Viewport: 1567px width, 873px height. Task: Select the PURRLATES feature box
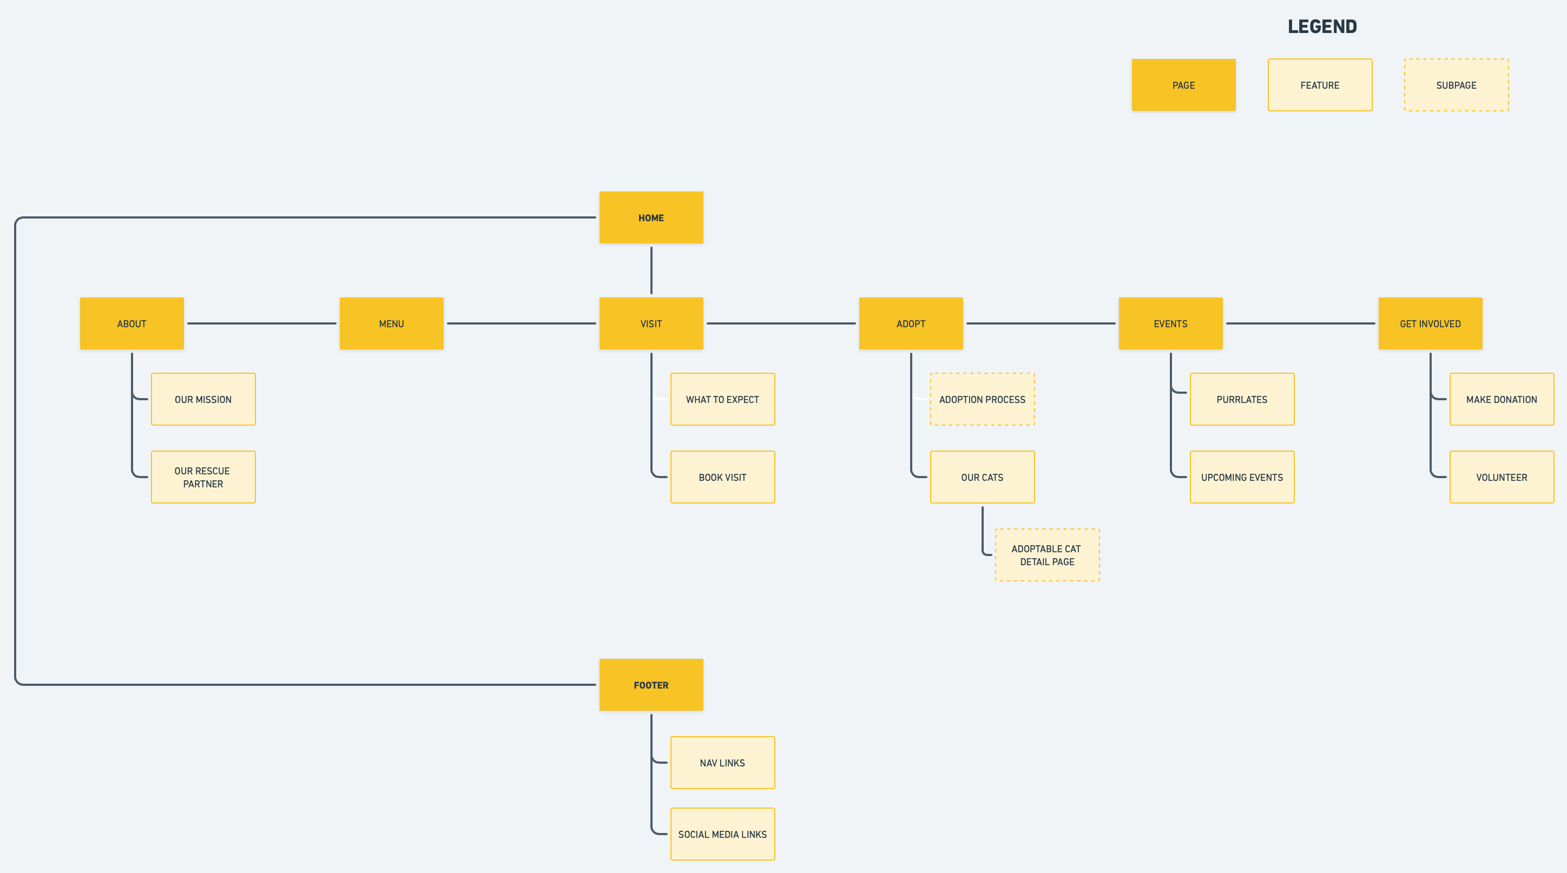(x=1242, y=399)
